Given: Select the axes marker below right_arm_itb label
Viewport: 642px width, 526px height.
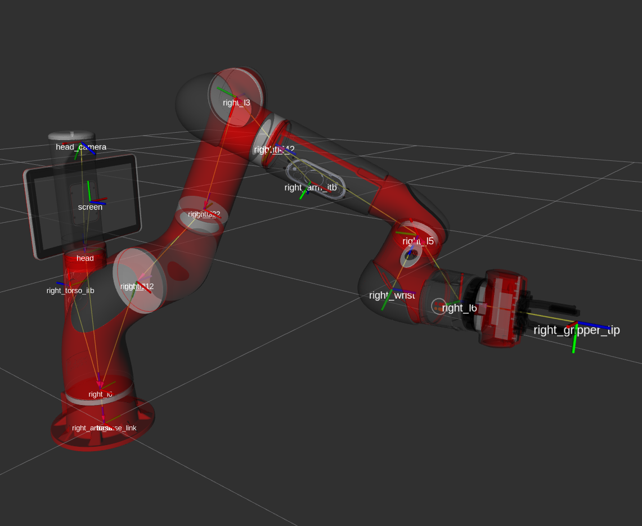Looking at the screenshot, I should (306, 192).
